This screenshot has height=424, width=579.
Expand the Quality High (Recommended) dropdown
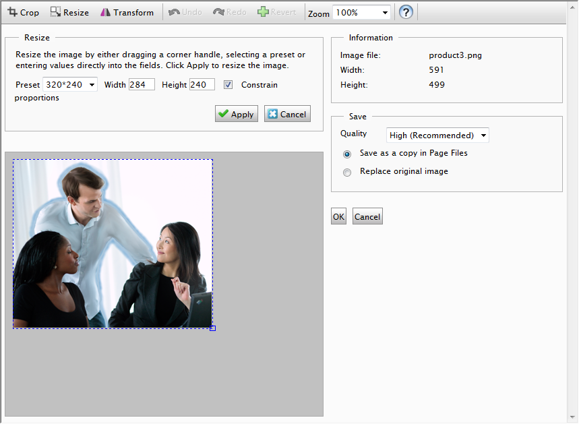tap(437, 135)
